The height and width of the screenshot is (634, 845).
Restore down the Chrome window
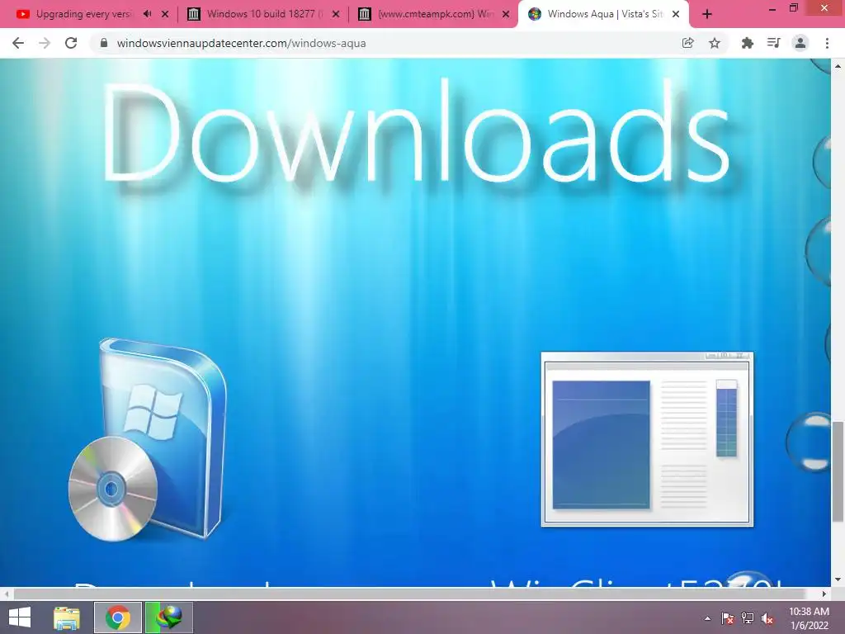tap(794, 7)
